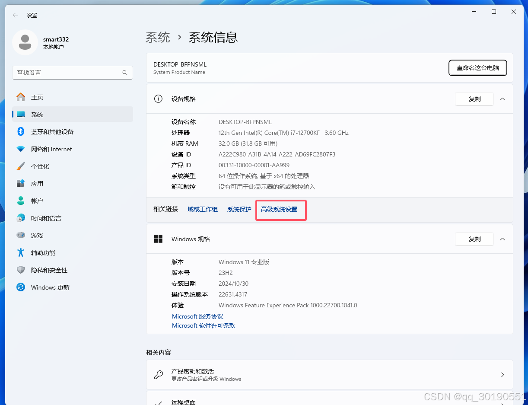Open Windows 更新 page
This screenshot has height=405, width=528.
coord(73,287)
